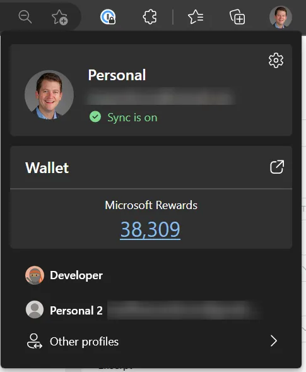The width and height of the screenshot is (306, 372).
Task: Click the zoom out magnifier icon
Action: (x=25, y=17)
